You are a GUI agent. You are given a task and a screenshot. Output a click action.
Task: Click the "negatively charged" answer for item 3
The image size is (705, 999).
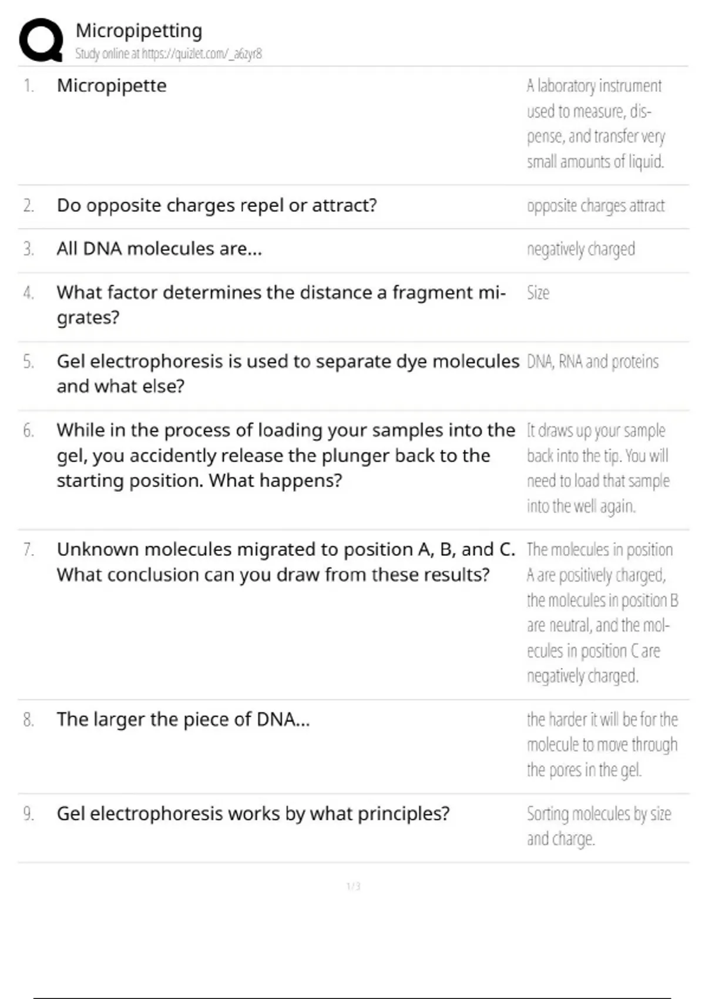[580, 250]
